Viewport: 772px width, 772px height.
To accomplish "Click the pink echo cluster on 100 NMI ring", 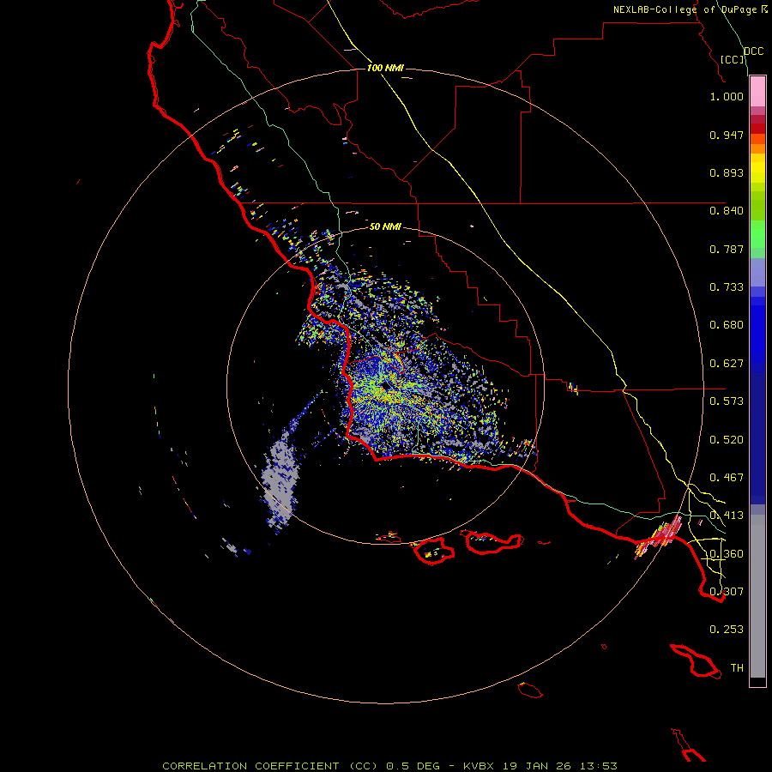I will pyautogui.click(x=660, y=537).
